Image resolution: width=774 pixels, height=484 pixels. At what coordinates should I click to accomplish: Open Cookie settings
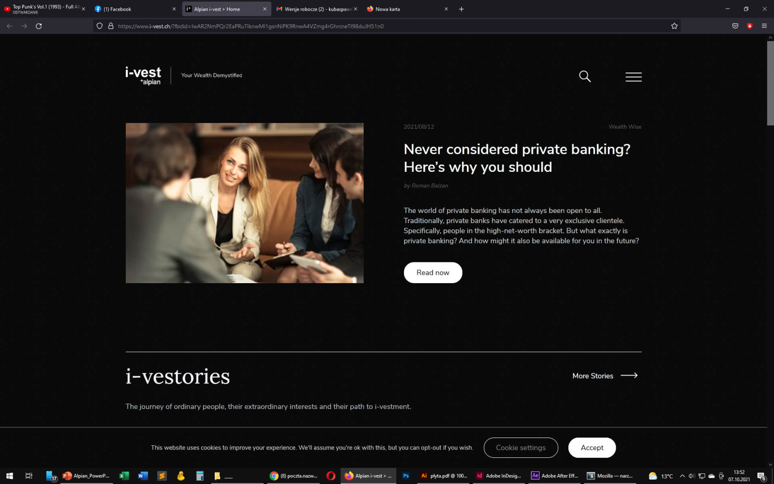(521, 448)
